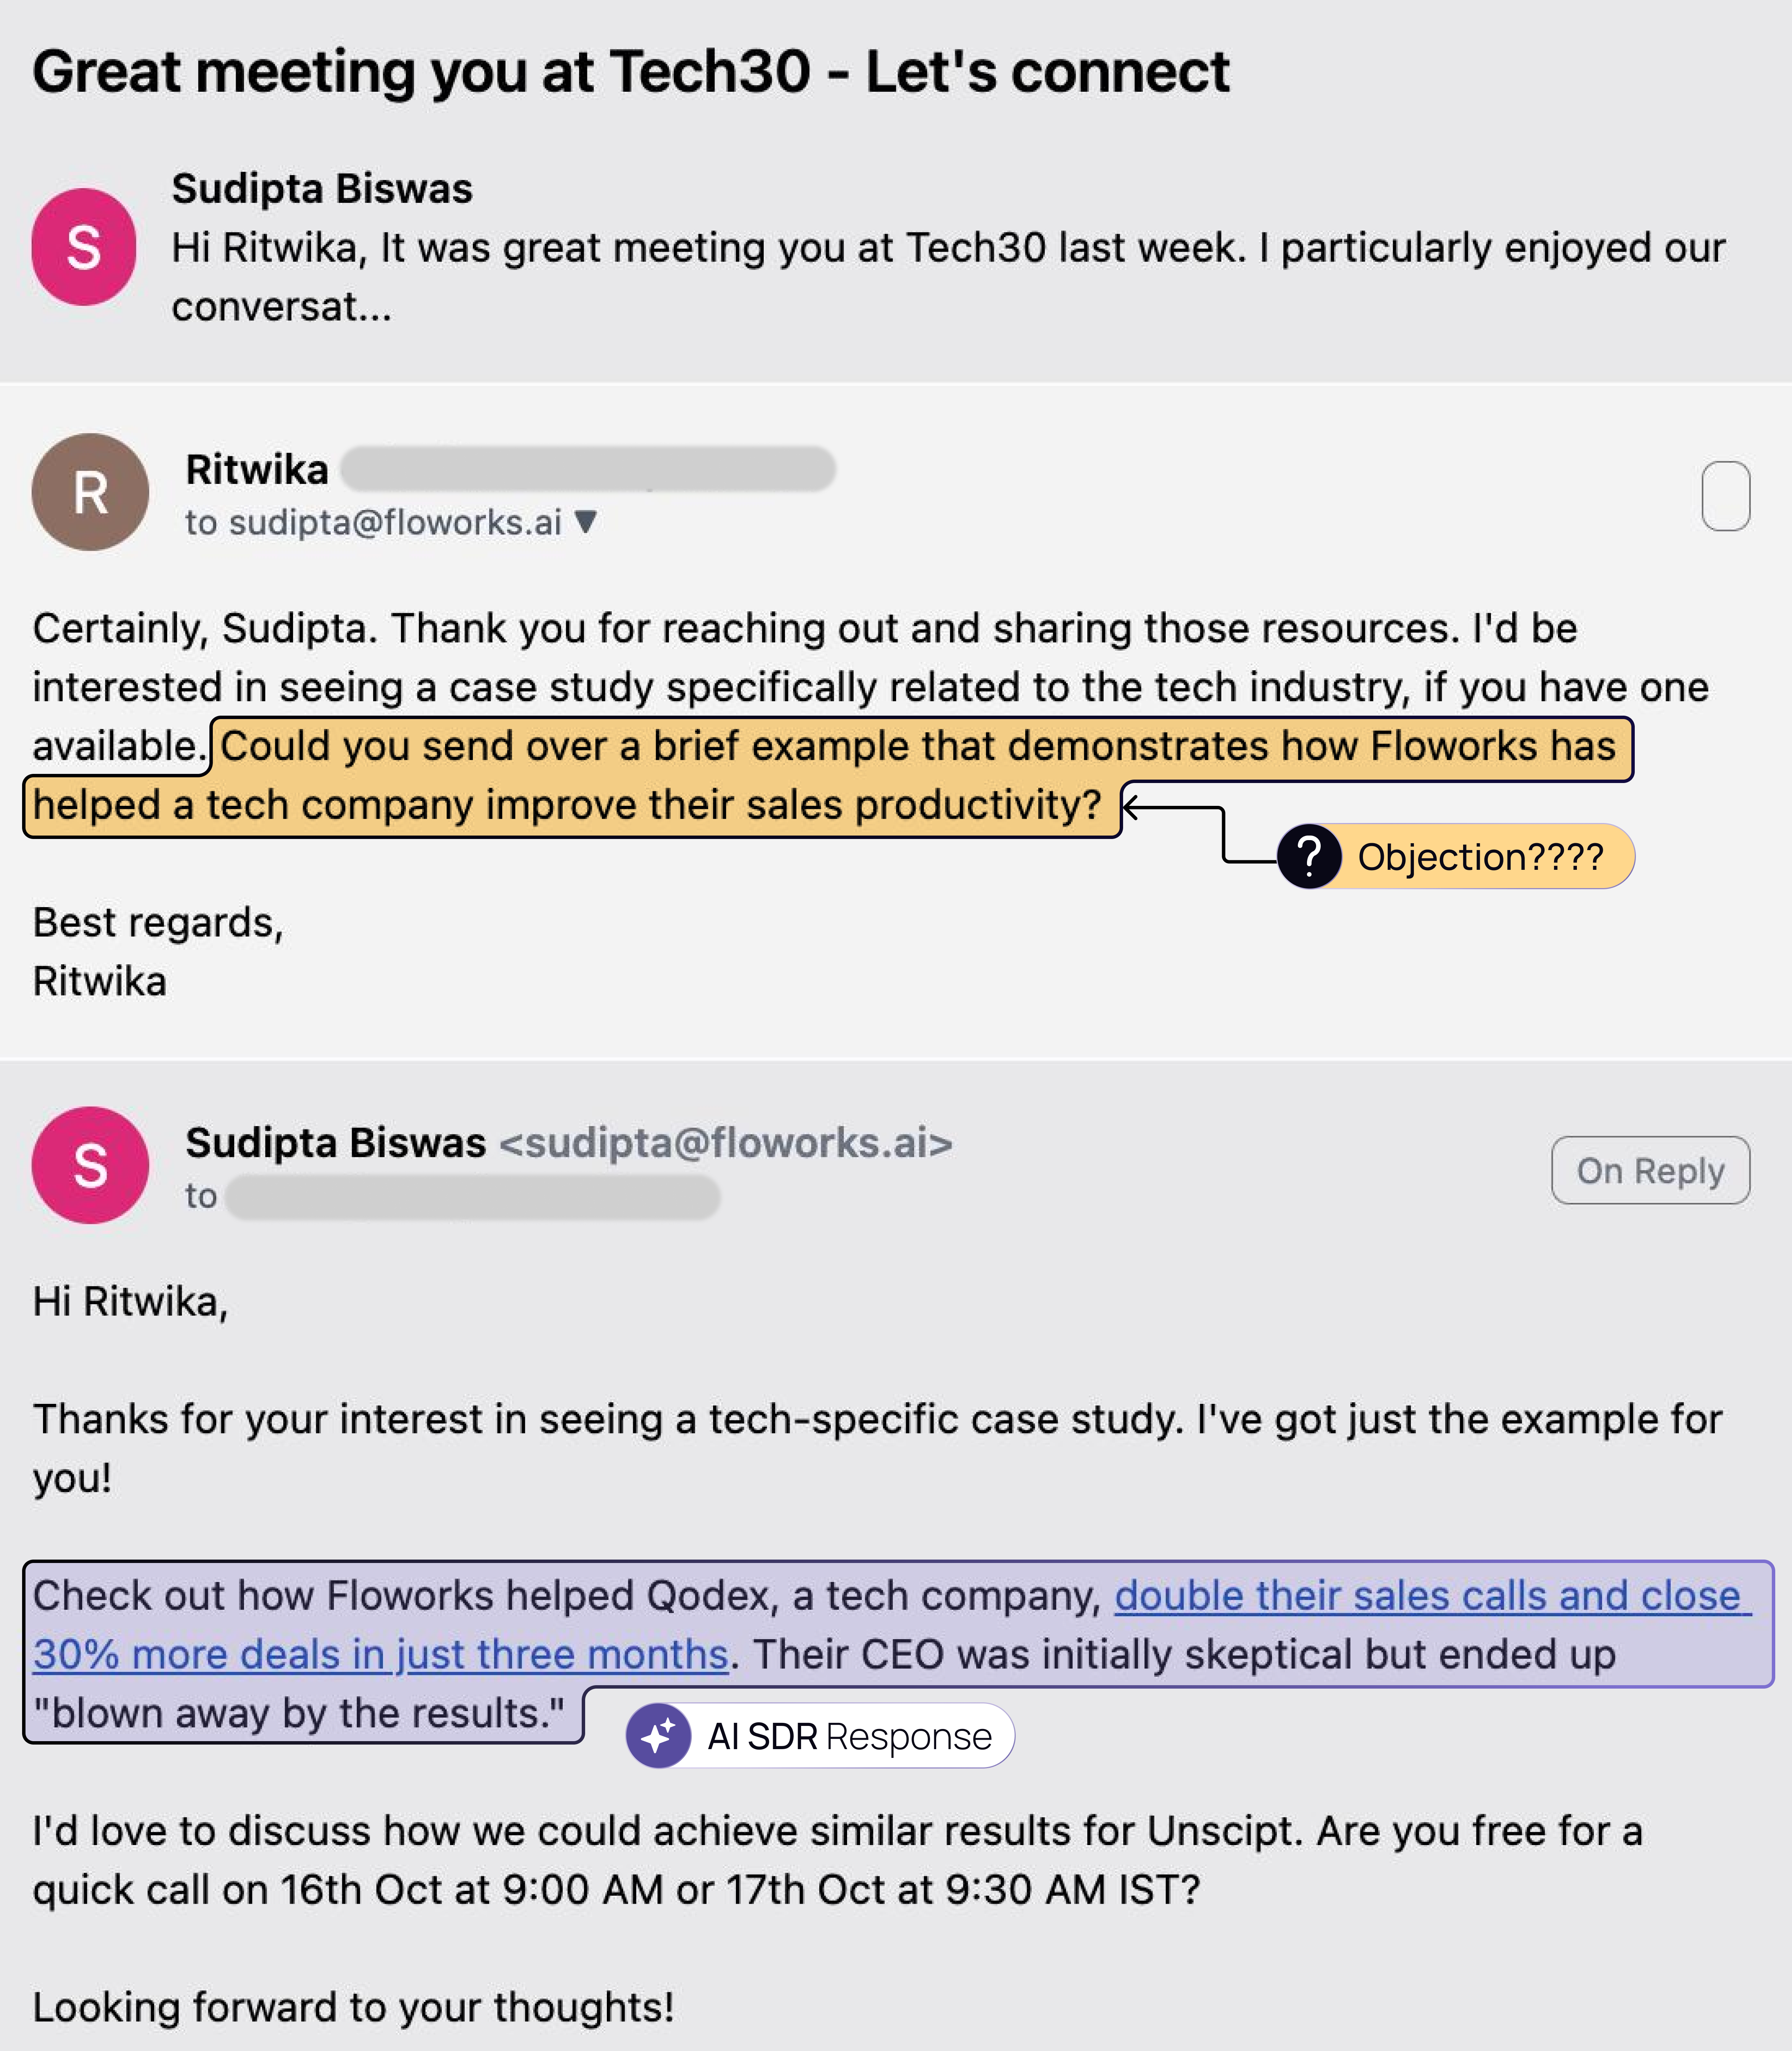Click the black question mark icon

tap(1309, 857)
